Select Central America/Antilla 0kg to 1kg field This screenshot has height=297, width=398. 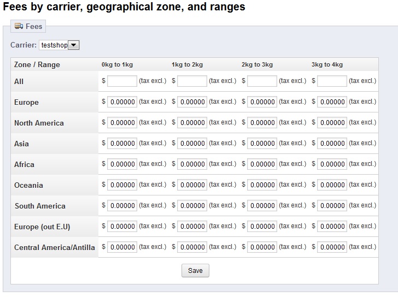click(x=122, y=247)
